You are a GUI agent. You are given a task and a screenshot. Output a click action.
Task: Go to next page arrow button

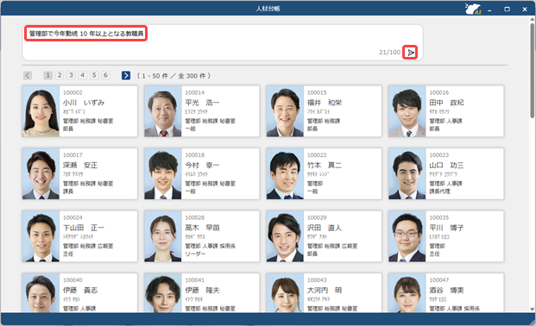[x=126, y=76]
